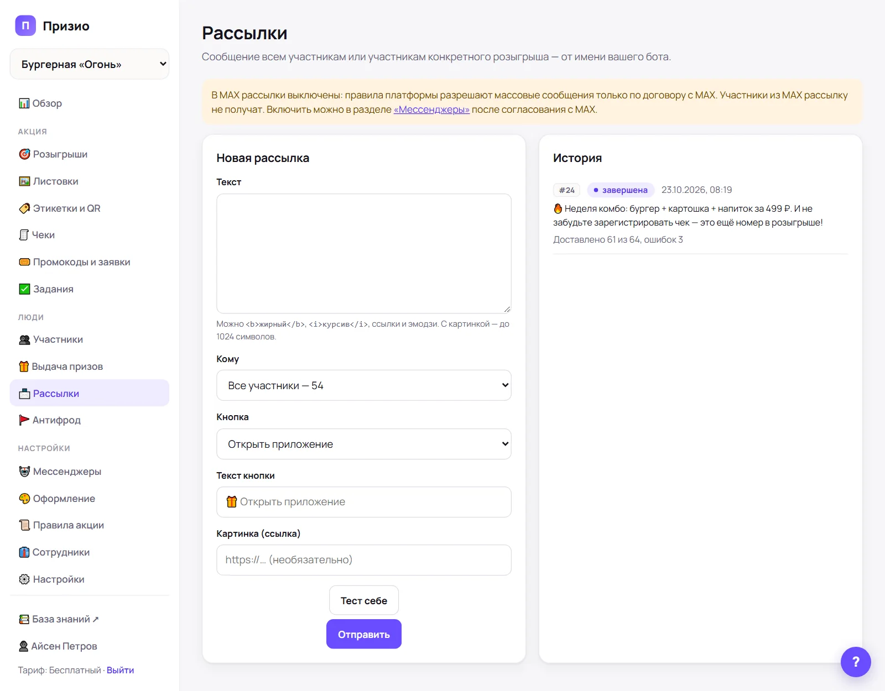Click the Тест себе button
Screen dimensions: 885x691
point(364,600)
